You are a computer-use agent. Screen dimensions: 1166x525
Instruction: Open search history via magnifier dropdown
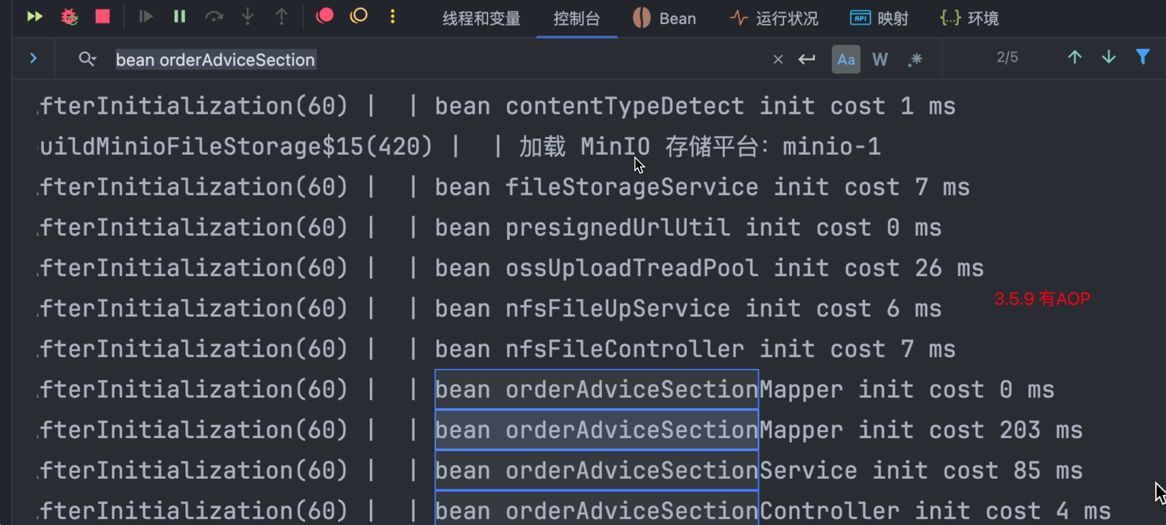click(88, 59)
